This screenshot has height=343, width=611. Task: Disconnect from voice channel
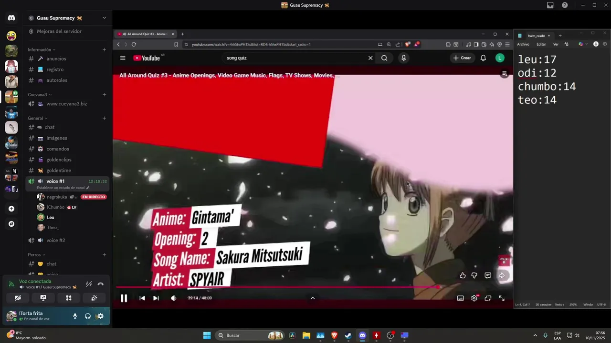pyautogui.click(x=100, y=284)
